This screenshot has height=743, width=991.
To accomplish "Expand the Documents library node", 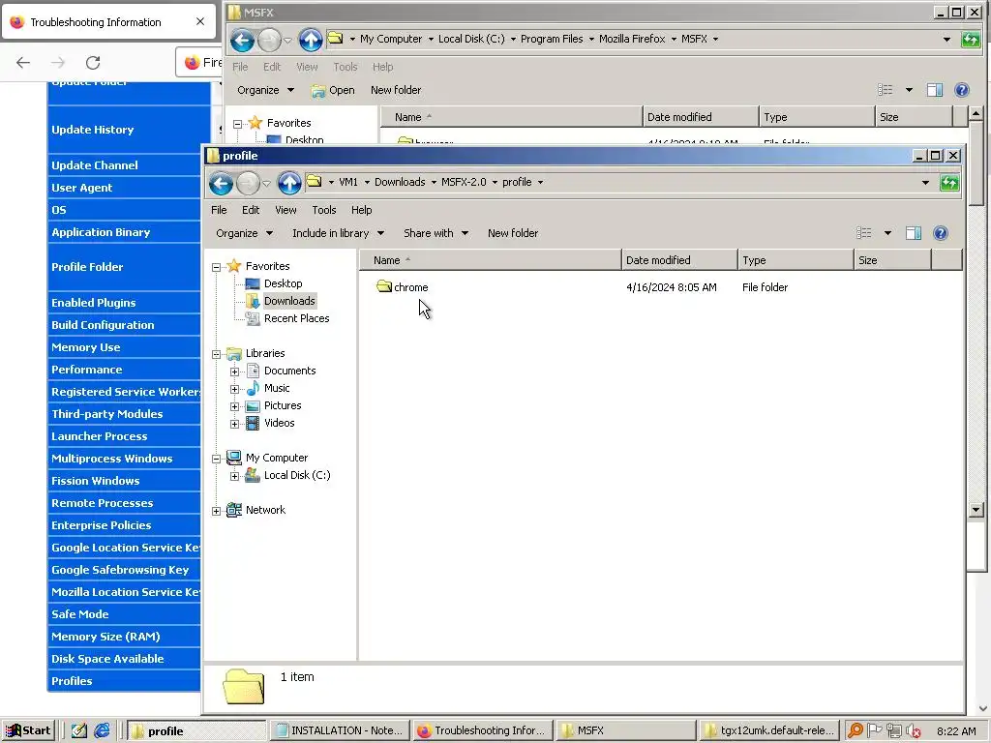I will click(234, 371).
